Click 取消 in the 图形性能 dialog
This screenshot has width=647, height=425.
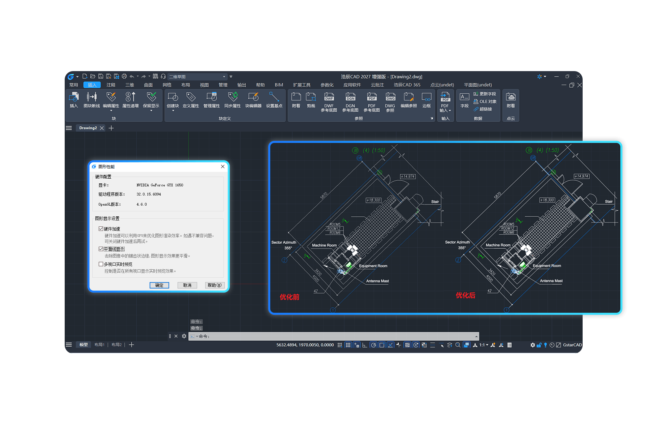tap(187, 285)
